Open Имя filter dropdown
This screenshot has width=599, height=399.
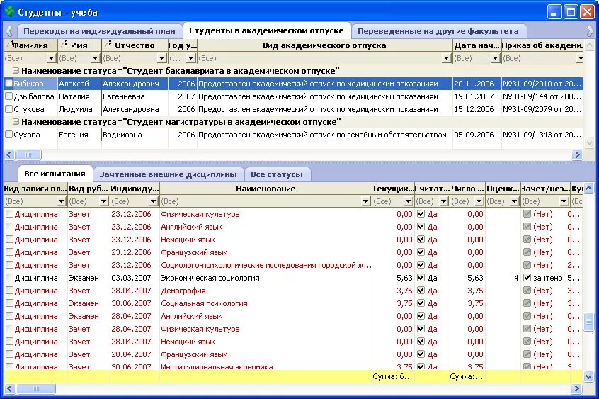[96, 58]
